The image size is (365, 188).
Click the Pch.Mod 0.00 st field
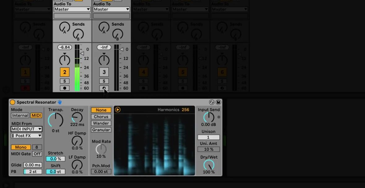tap(101, 172)
